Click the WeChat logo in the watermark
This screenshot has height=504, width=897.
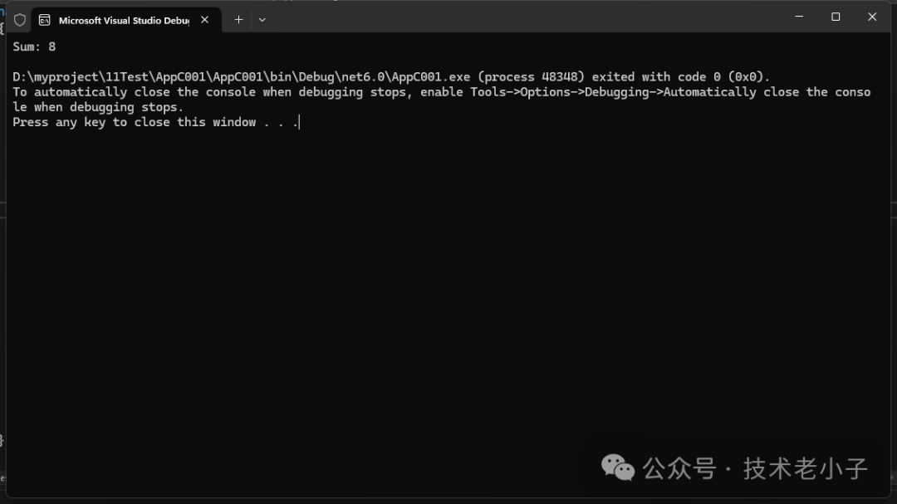pos(618,467)
